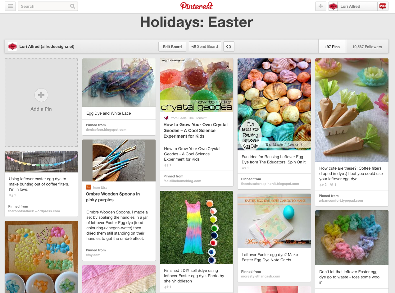Open the tie-dye dress pin image
This screenshot has height=293, width=395.
coord(196,227)
